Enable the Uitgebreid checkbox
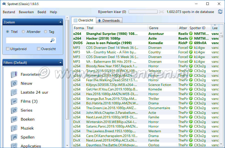The width and height of the screenshot is (225, 148). coord(7,49)
